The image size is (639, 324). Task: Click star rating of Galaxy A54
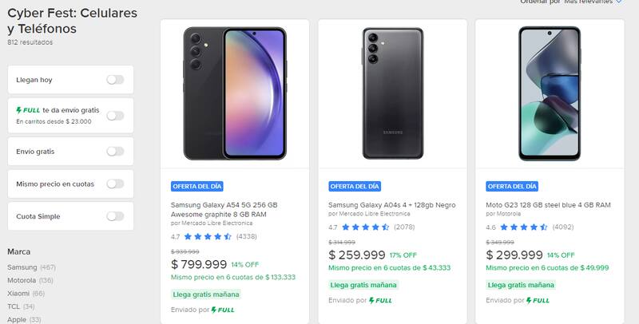[208, 236]
